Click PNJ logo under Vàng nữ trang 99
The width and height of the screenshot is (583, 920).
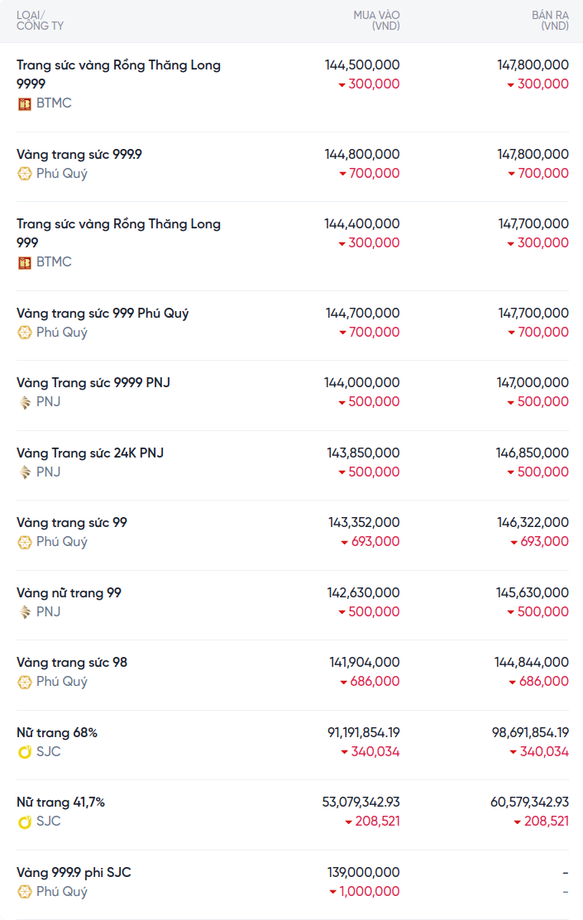(x=25, y=612)
